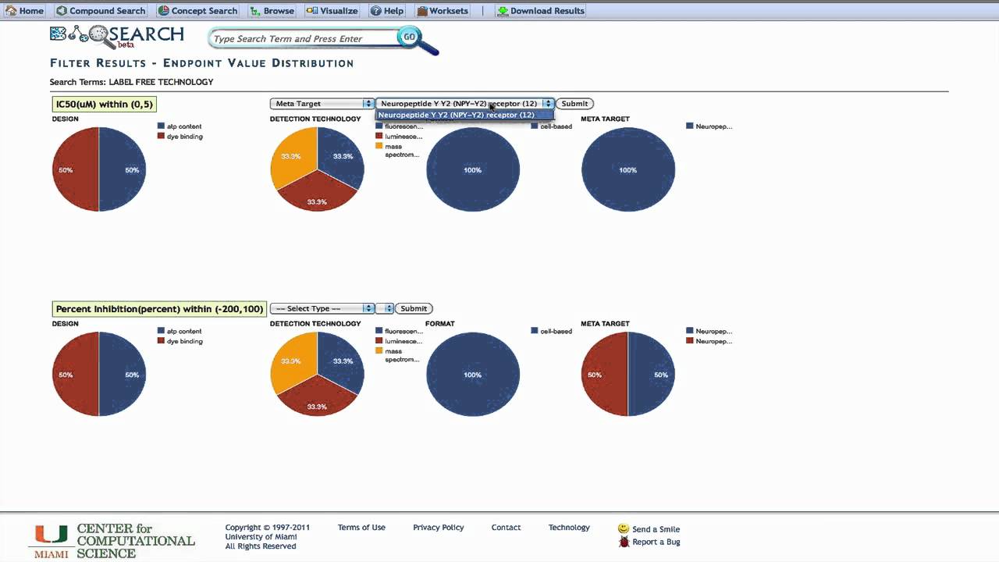Submit the IC50 filter selection
The width and height of the screenshot is (999, 562).
tap(574, 103)
